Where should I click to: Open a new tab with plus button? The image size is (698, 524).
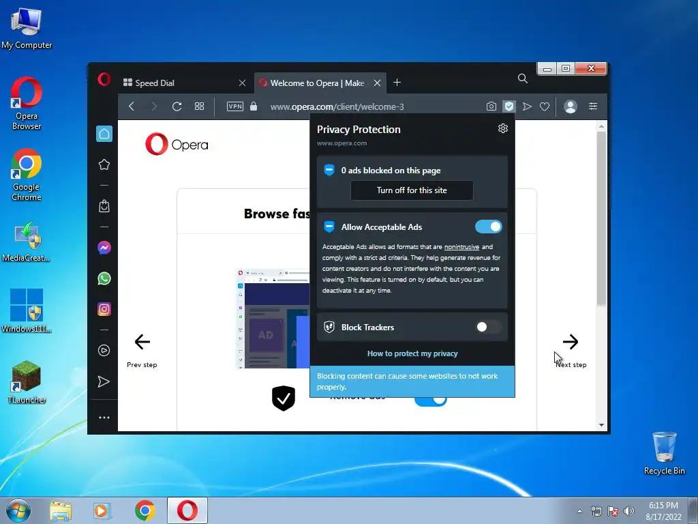tap(397, 83)
